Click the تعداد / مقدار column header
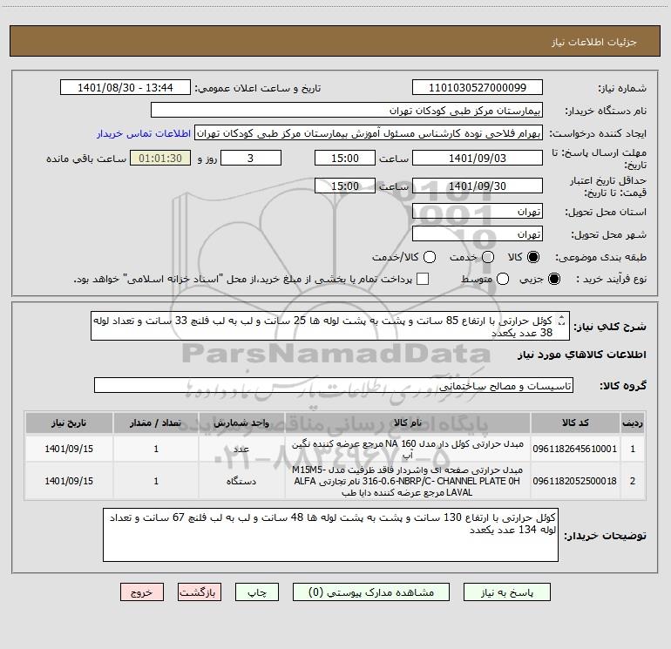The height and width of the screenshot is (649, 671). tap(156, 423)
